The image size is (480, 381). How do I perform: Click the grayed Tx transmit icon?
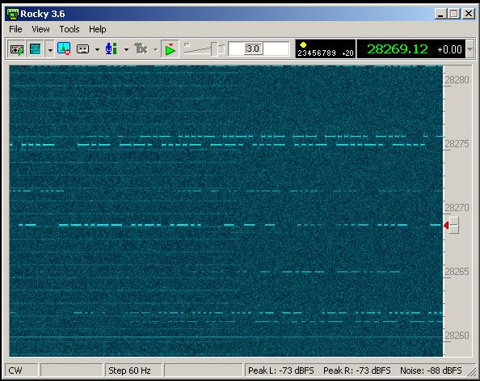point(141,49)
